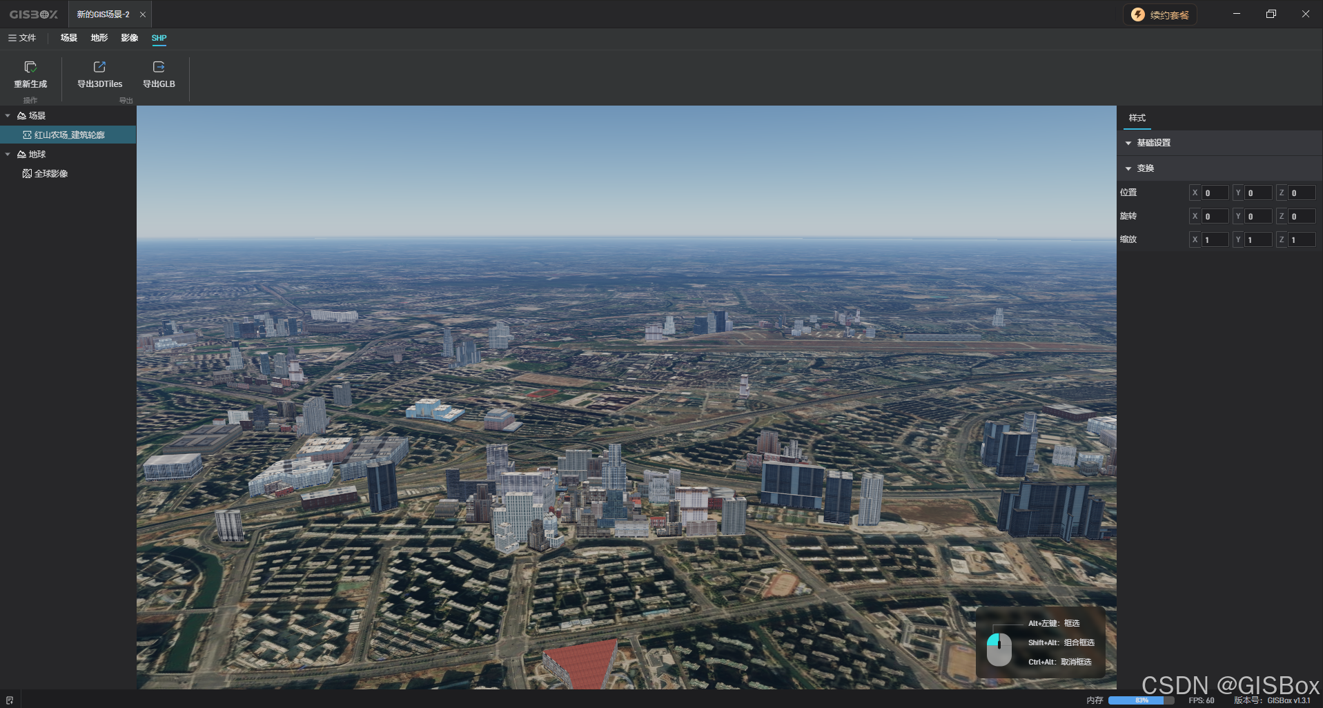Open the 样式 panel tab
1323x708 pixels.
pyautogui.click(x=1137, y=118)
